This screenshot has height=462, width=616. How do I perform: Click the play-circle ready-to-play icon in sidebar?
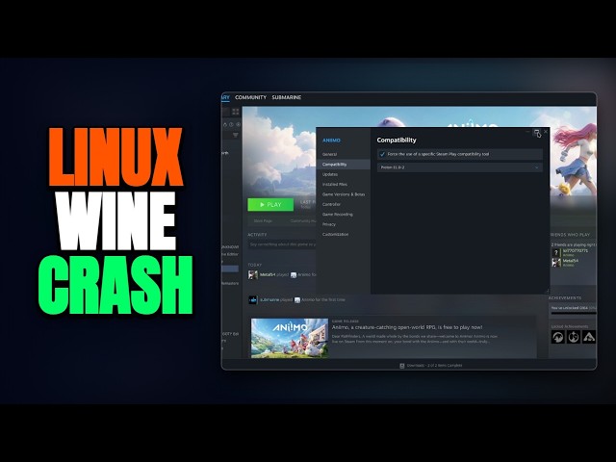pos(238,124)
